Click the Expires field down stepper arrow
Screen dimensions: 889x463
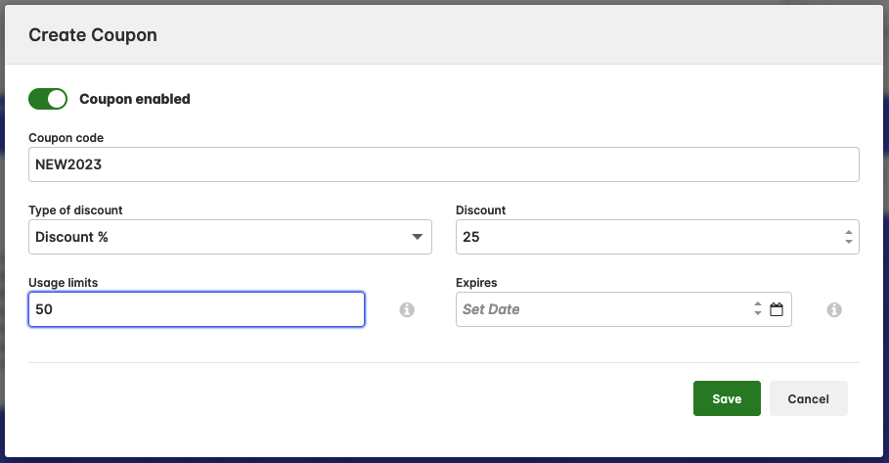(x=758, y=313)
